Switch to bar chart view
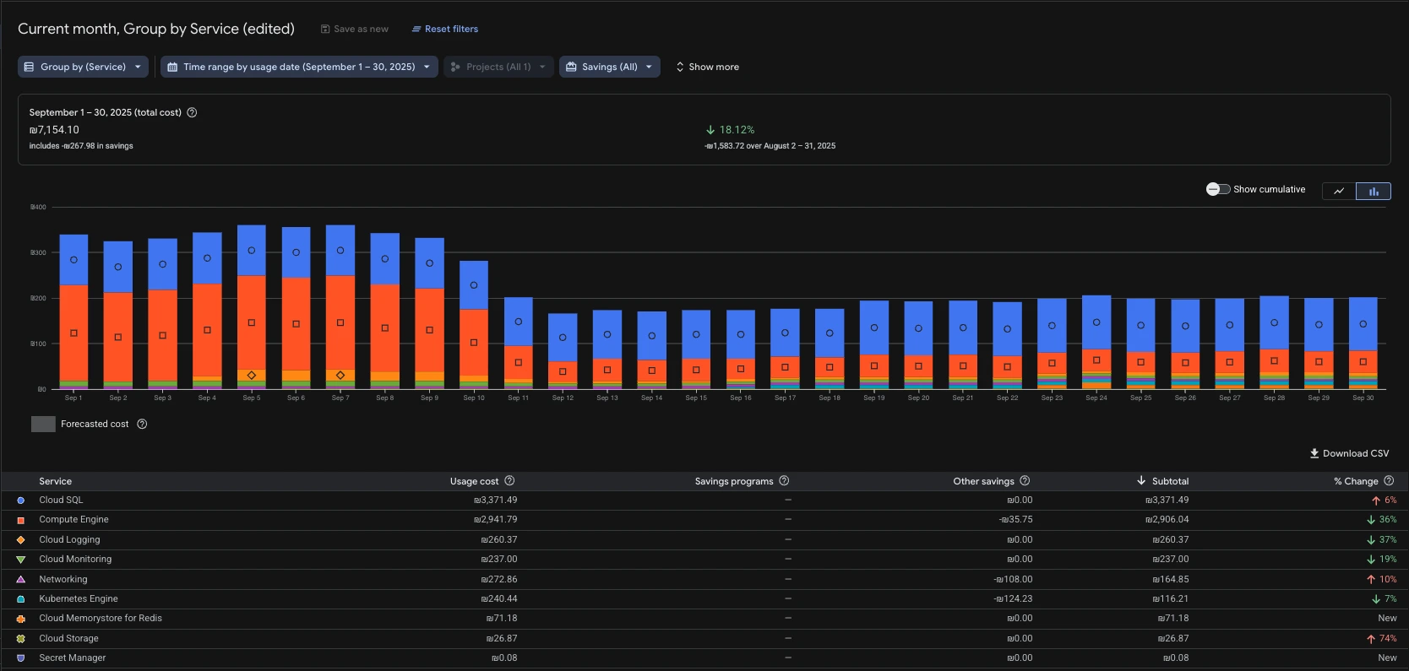The width and height of the screenshot is (1409, 671). (x=1374, y=191)
